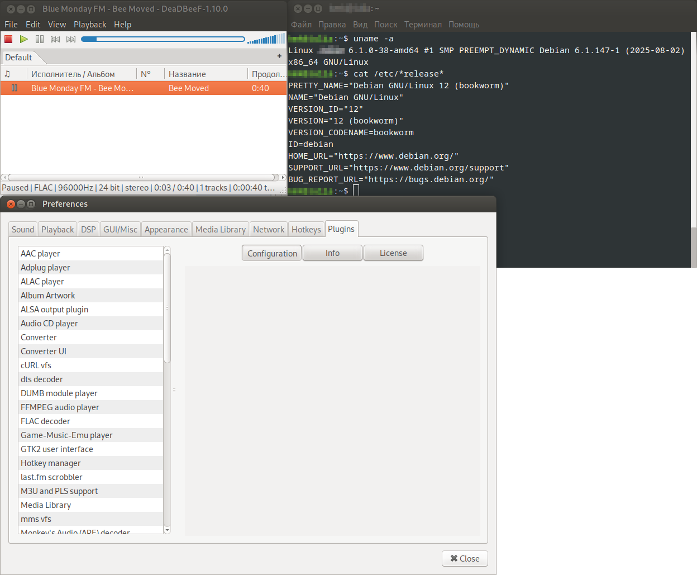Screen dimensions: 697x575
Task: Skip to next track
Action: 71,39
